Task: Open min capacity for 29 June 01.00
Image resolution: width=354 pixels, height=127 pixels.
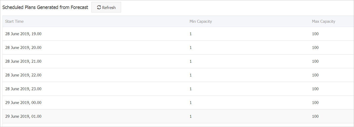Action: (x=190, y=116)
